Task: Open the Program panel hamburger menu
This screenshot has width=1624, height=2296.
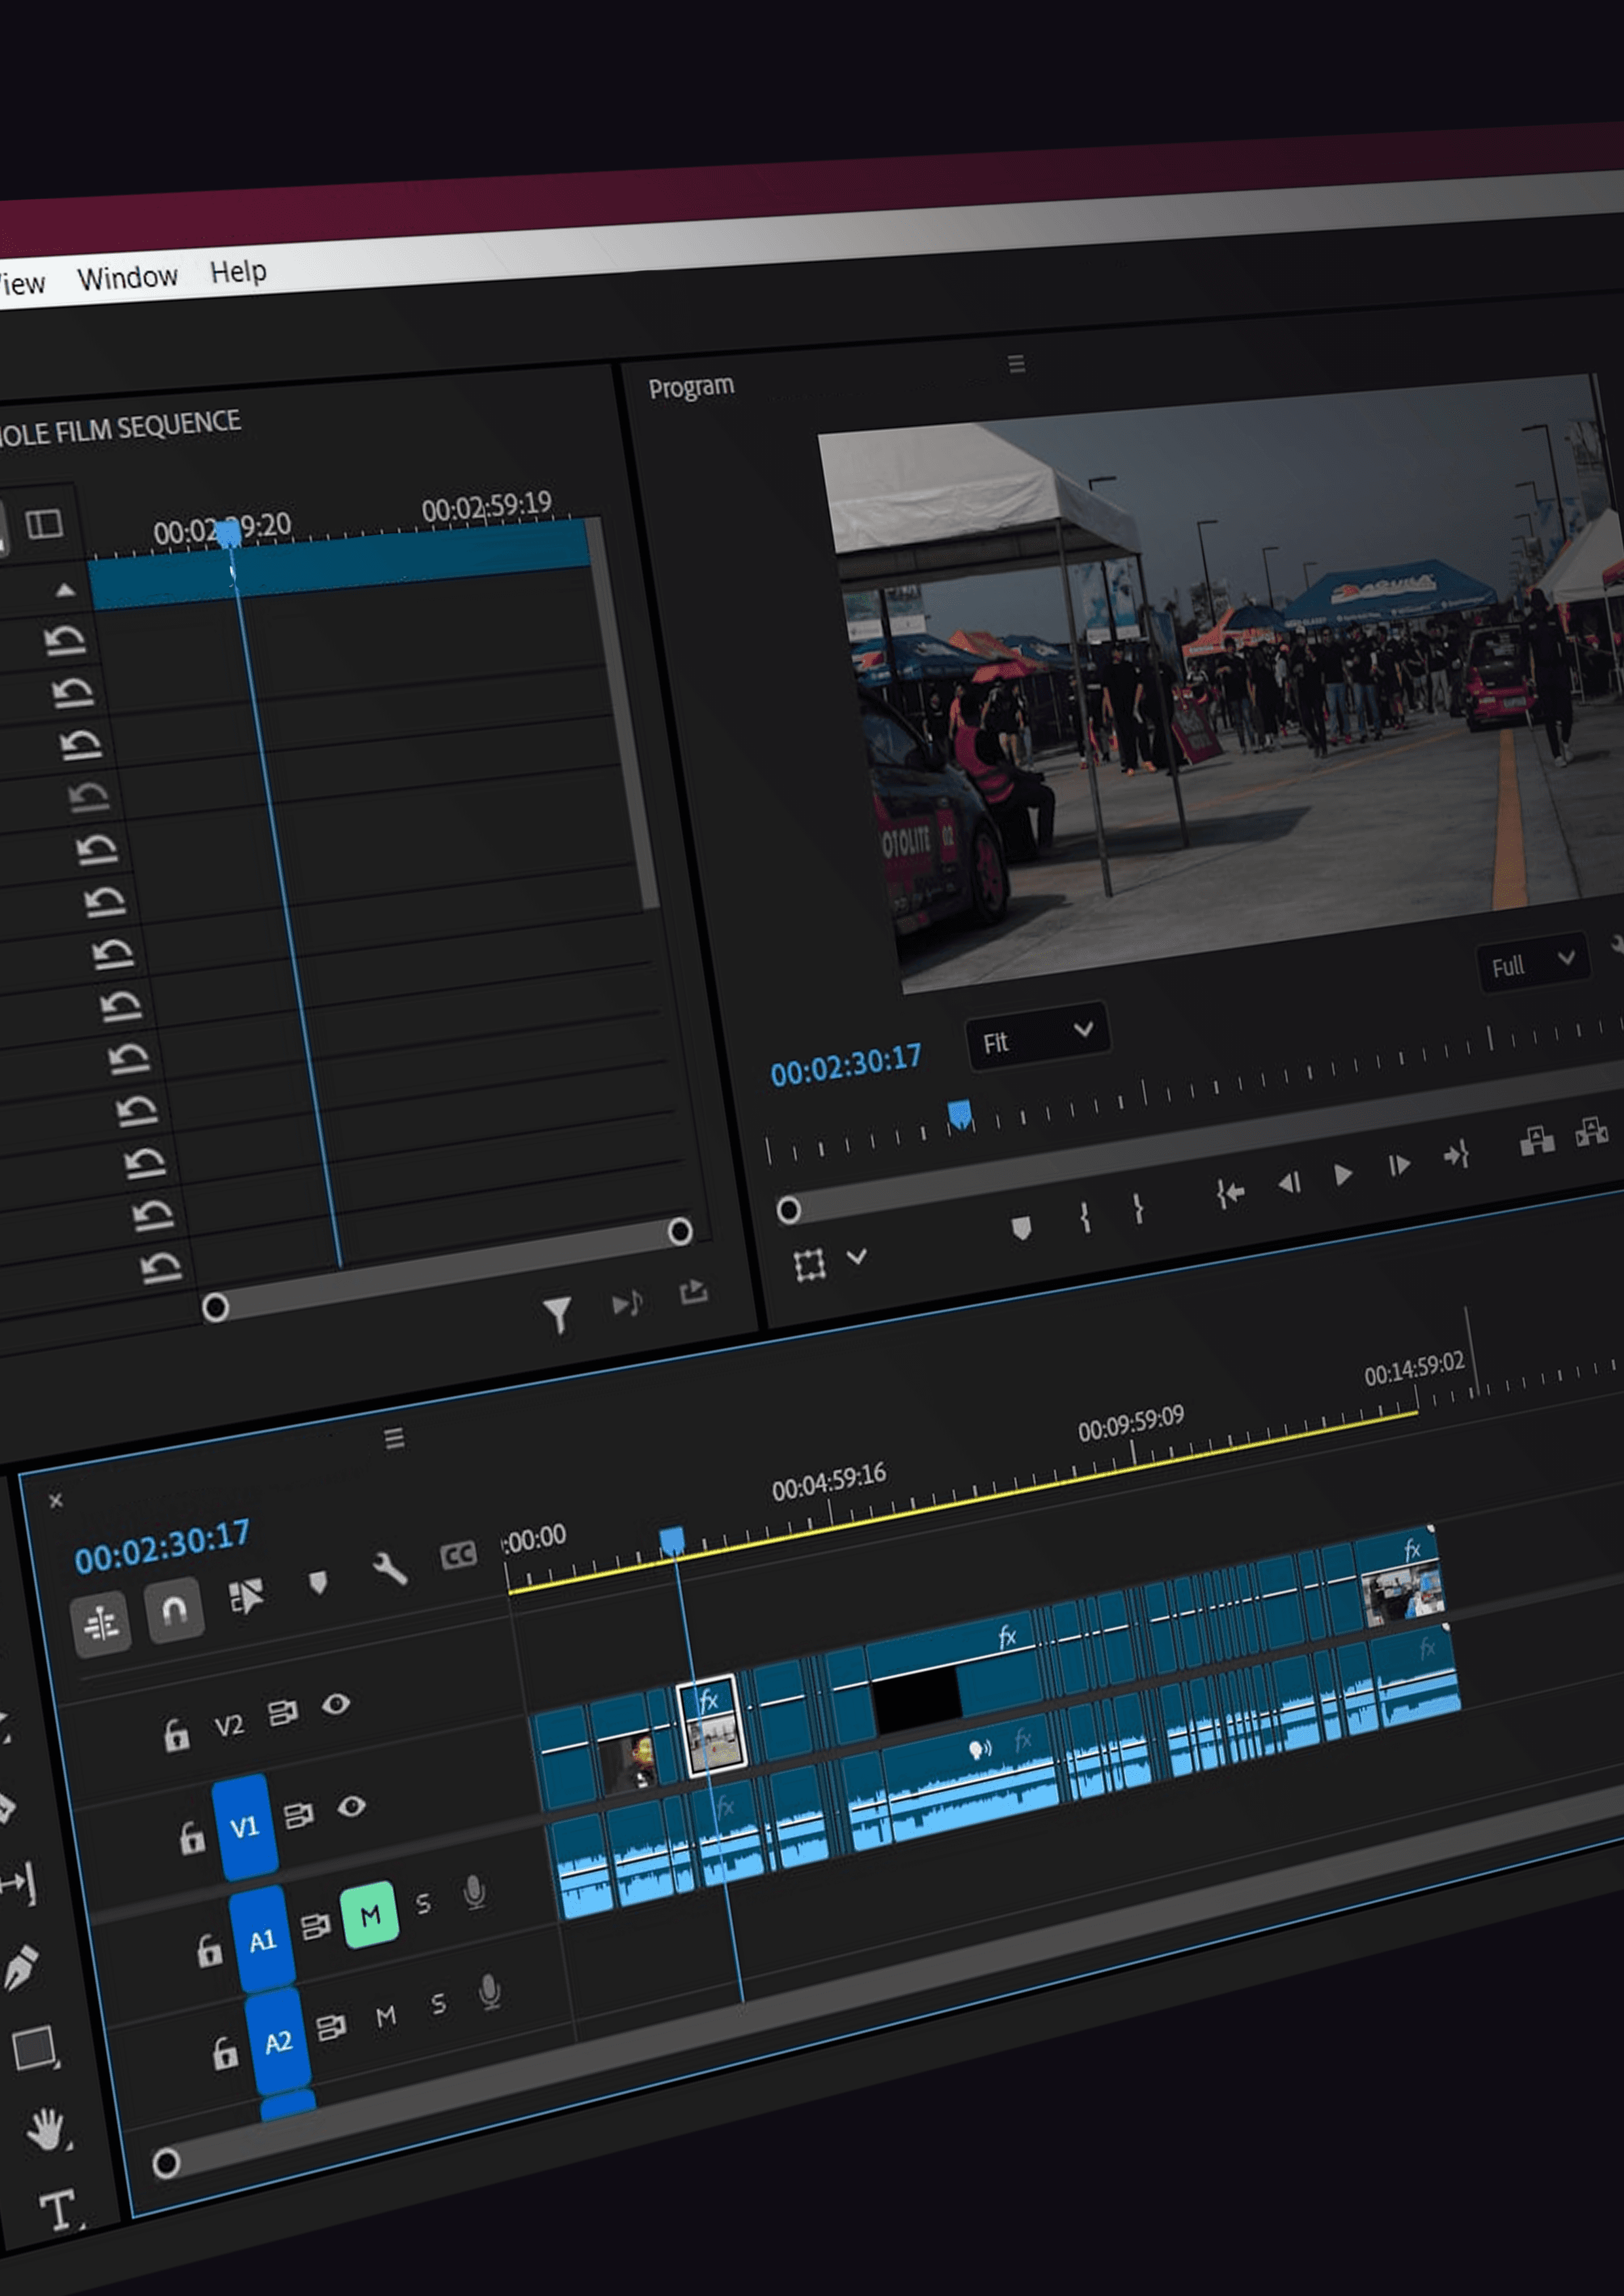Action: pos(1016,364)
